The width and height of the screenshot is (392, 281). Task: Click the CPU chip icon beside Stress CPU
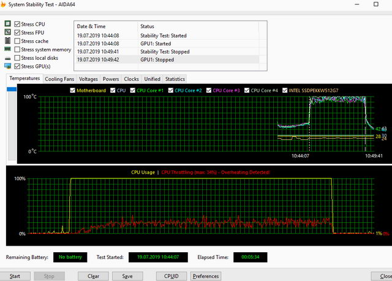pyautogui.click(x=8, y=24)
